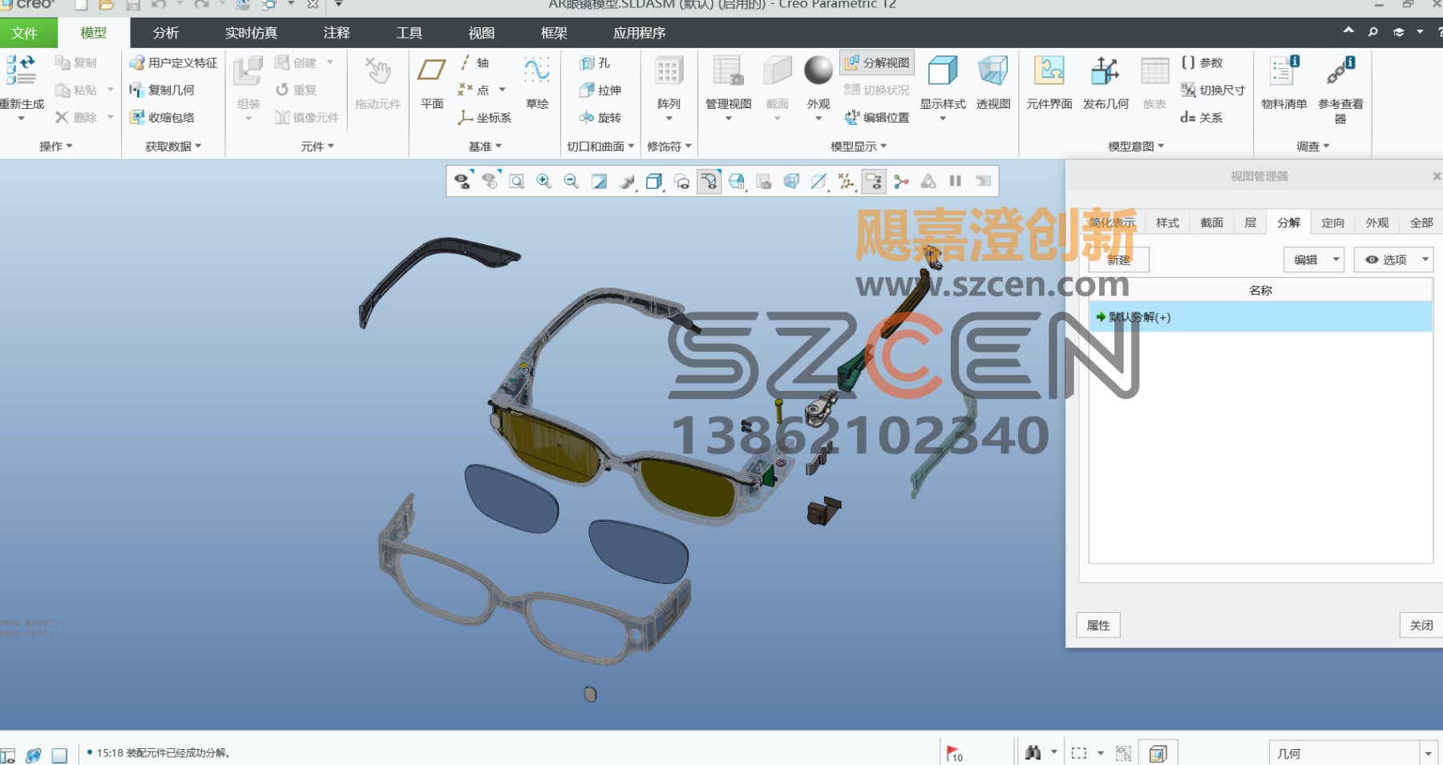Screen dimensions: 1443x765
Task: Click the Properties (属性) button
Action: (1098, 626)
